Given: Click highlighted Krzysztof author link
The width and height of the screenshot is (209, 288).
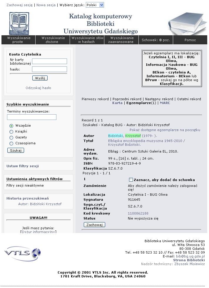Looking at the screenshot, I should click(133, 136).
